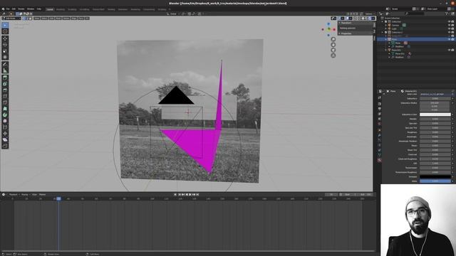456x256 pixels.
Task: Open the Window menu
Action: (31, 9)
